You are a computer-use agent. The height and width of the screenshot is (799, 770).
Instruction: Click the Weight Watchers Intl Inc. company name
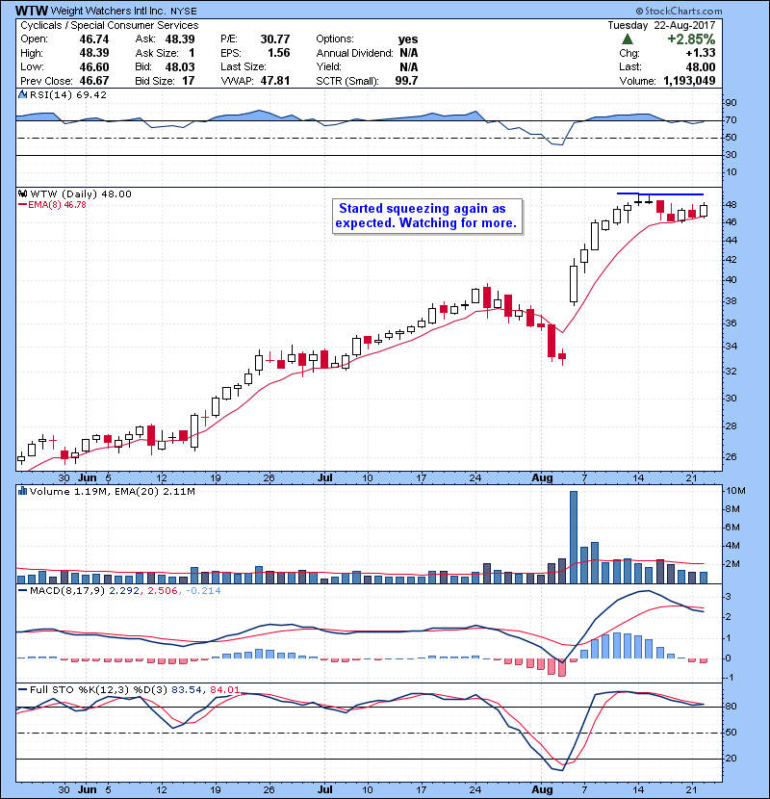tap(109, 11)
